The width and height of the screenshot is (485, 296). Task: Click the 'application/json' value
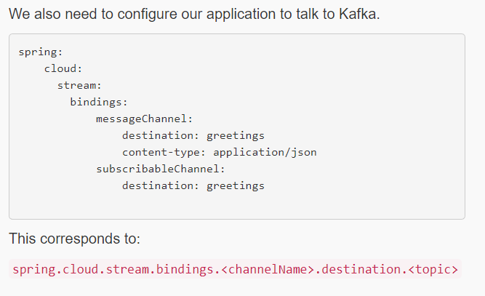265,153
